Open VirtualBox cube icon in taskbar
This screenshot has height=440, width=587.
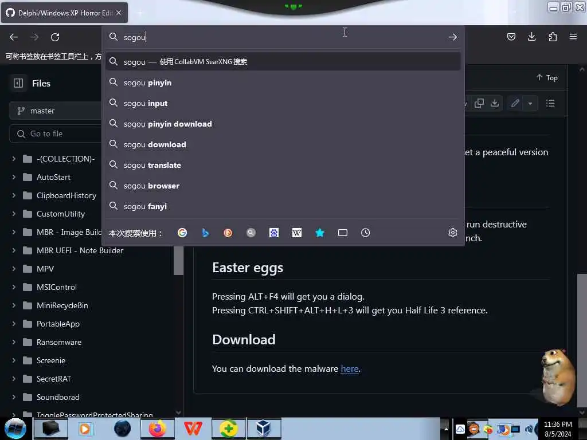[x=264, y=429]
